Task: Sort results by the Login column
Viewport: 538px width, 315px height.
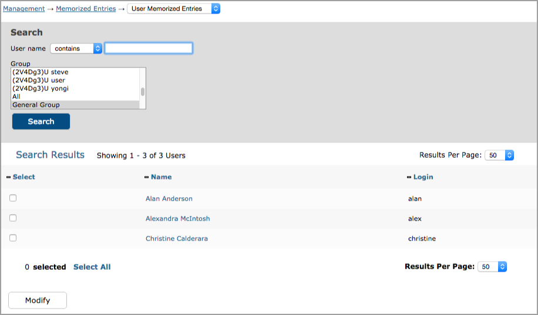Action: (423, 177)
